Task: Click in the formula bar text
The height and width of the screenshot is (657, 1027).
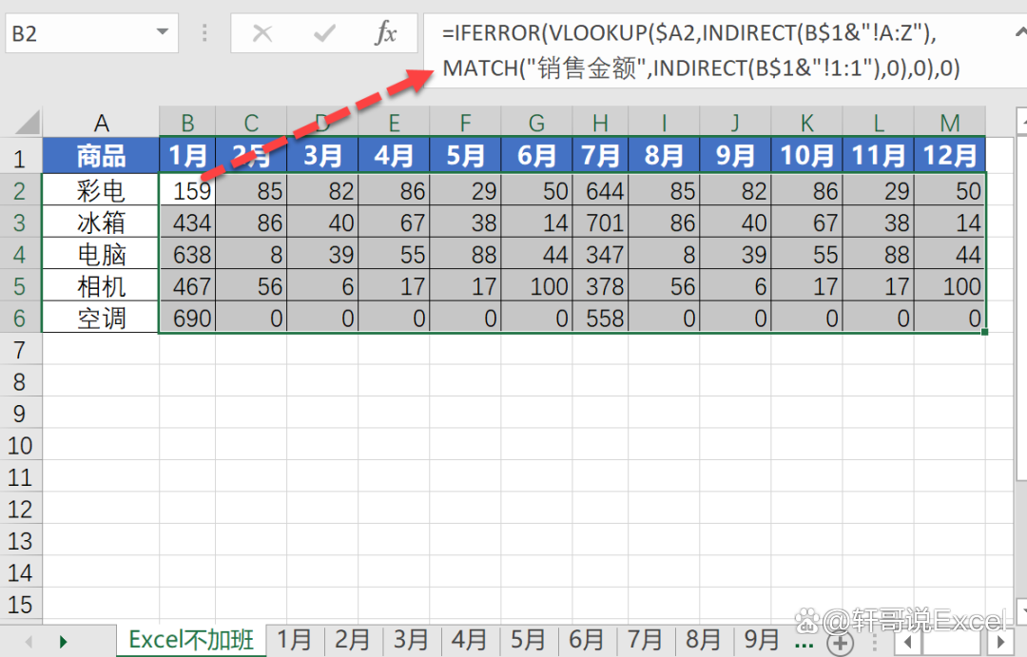Action: 701,50
